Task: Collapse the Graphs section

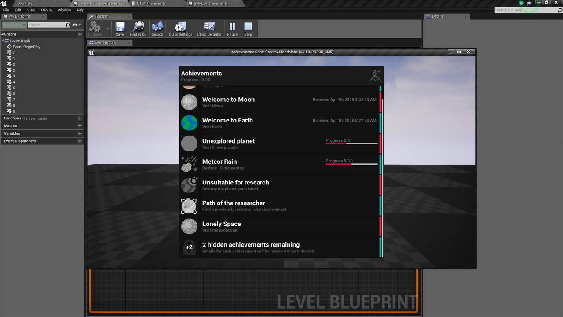Action: [2, 34]
